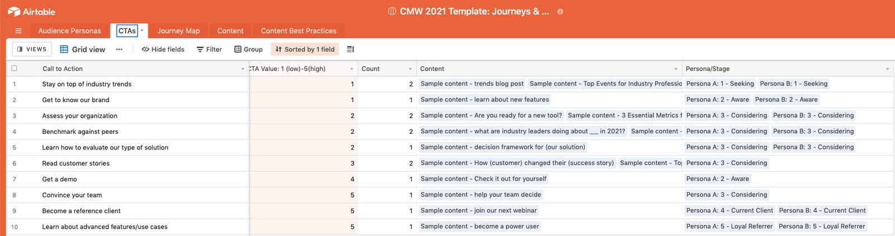The image size is (895, 236).
Task: Expand CTAs tab dropdown arrow
Action: point(142,31)
